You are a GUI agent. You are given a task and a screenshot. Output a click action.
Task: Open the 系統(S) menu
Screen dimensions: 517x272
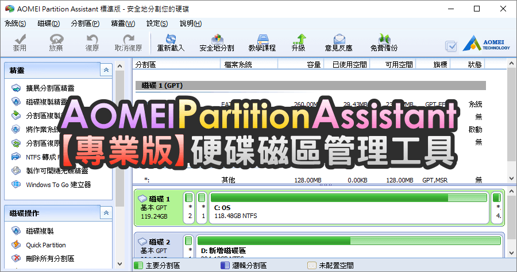pos(15,24)
